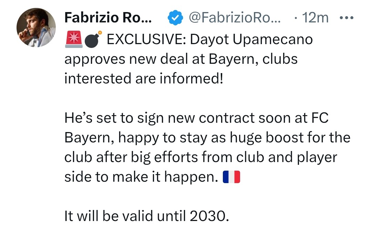Image resolution: width=372 pixels, height=231 pixels.
Task: Click the year 2030 in the tweet
Action: pos(209,216)
